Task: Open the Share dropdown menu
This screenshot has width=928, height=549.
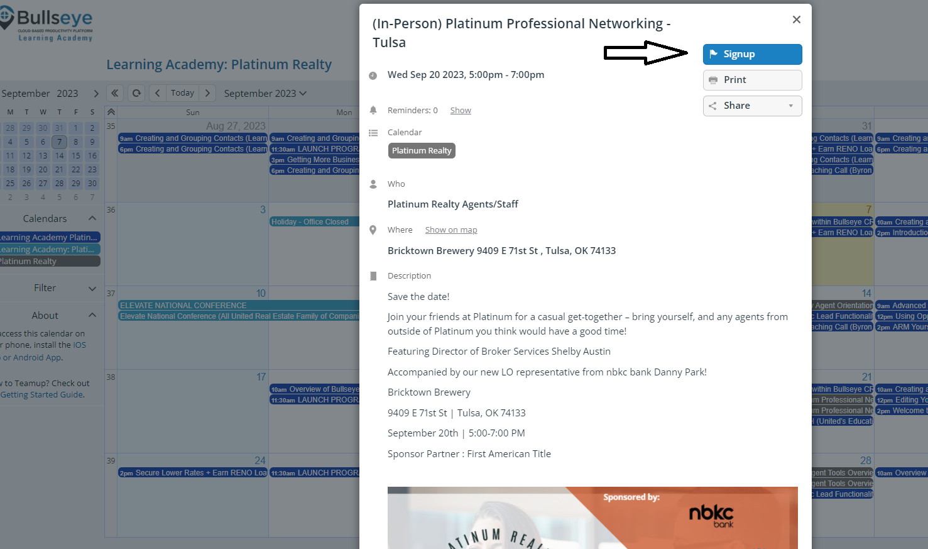Action: (752, 106)
